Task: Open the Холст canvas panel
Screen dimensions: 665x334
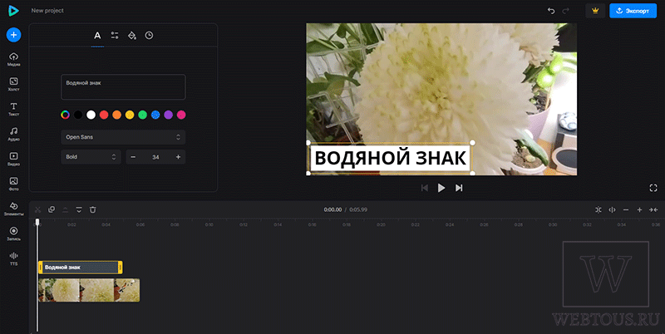Action: coord(13,84)
